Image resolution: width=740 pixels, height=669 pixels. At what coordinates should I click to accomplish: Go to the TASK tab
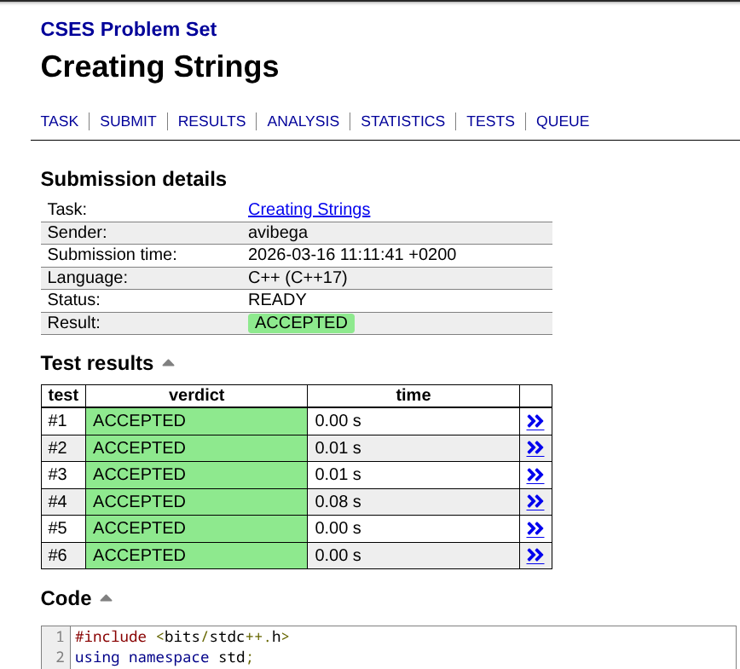[60, 121]
